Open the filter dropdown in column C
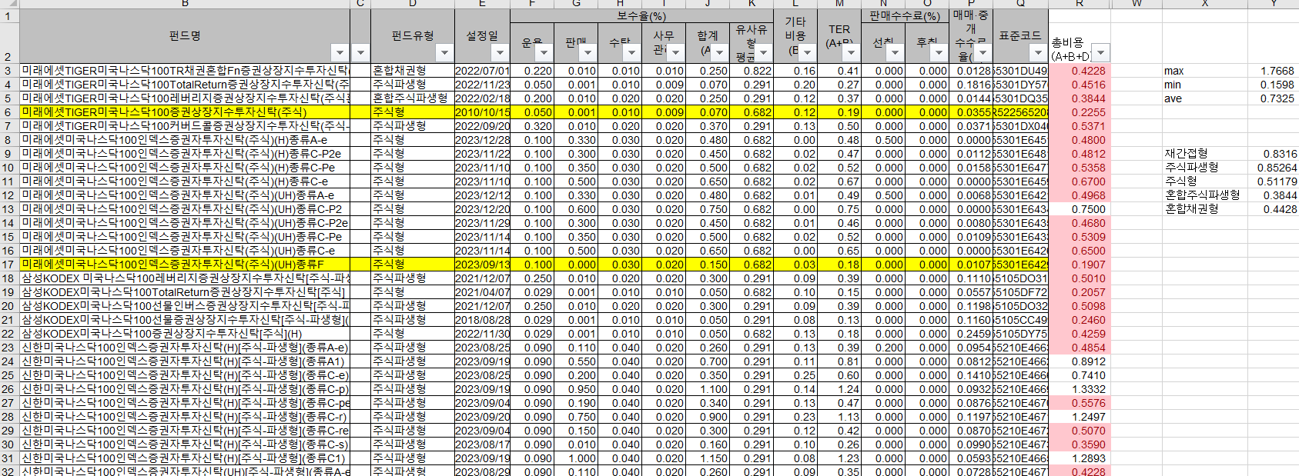 click(x=360, y=52)
